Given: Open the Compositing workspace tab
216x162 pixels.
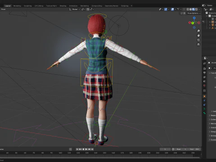Looking at the screenshot, I should [x=97, y=6].
